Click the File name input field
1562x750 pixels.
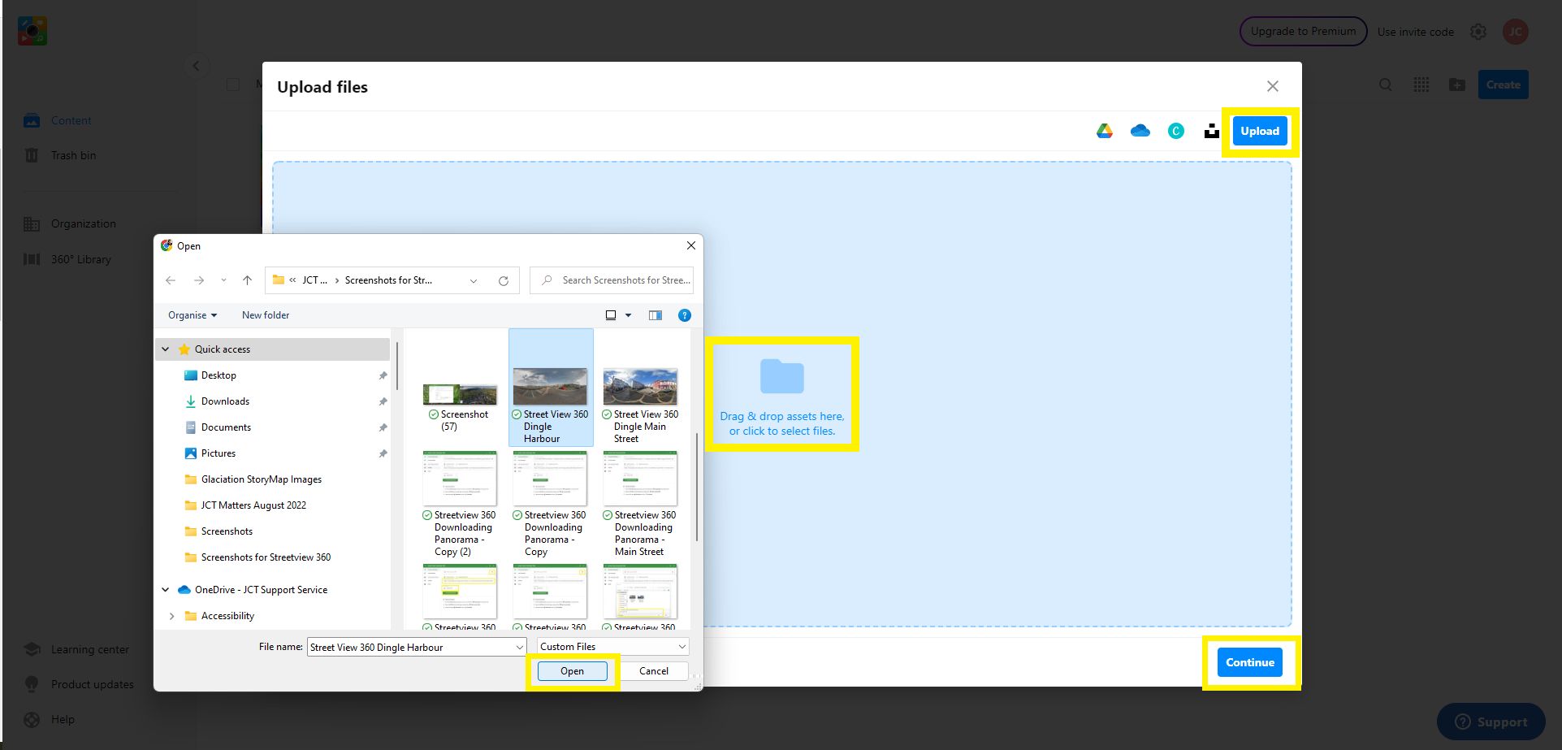410,648
